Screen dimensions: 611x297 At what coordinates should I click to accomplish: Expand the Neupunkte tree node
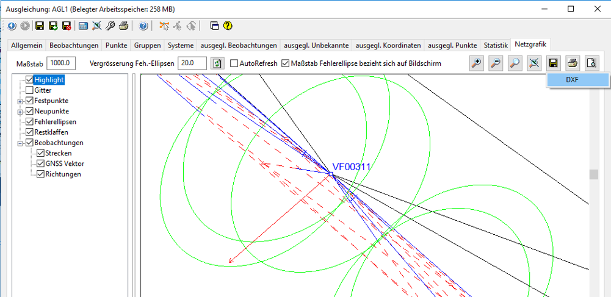[20, 112]
